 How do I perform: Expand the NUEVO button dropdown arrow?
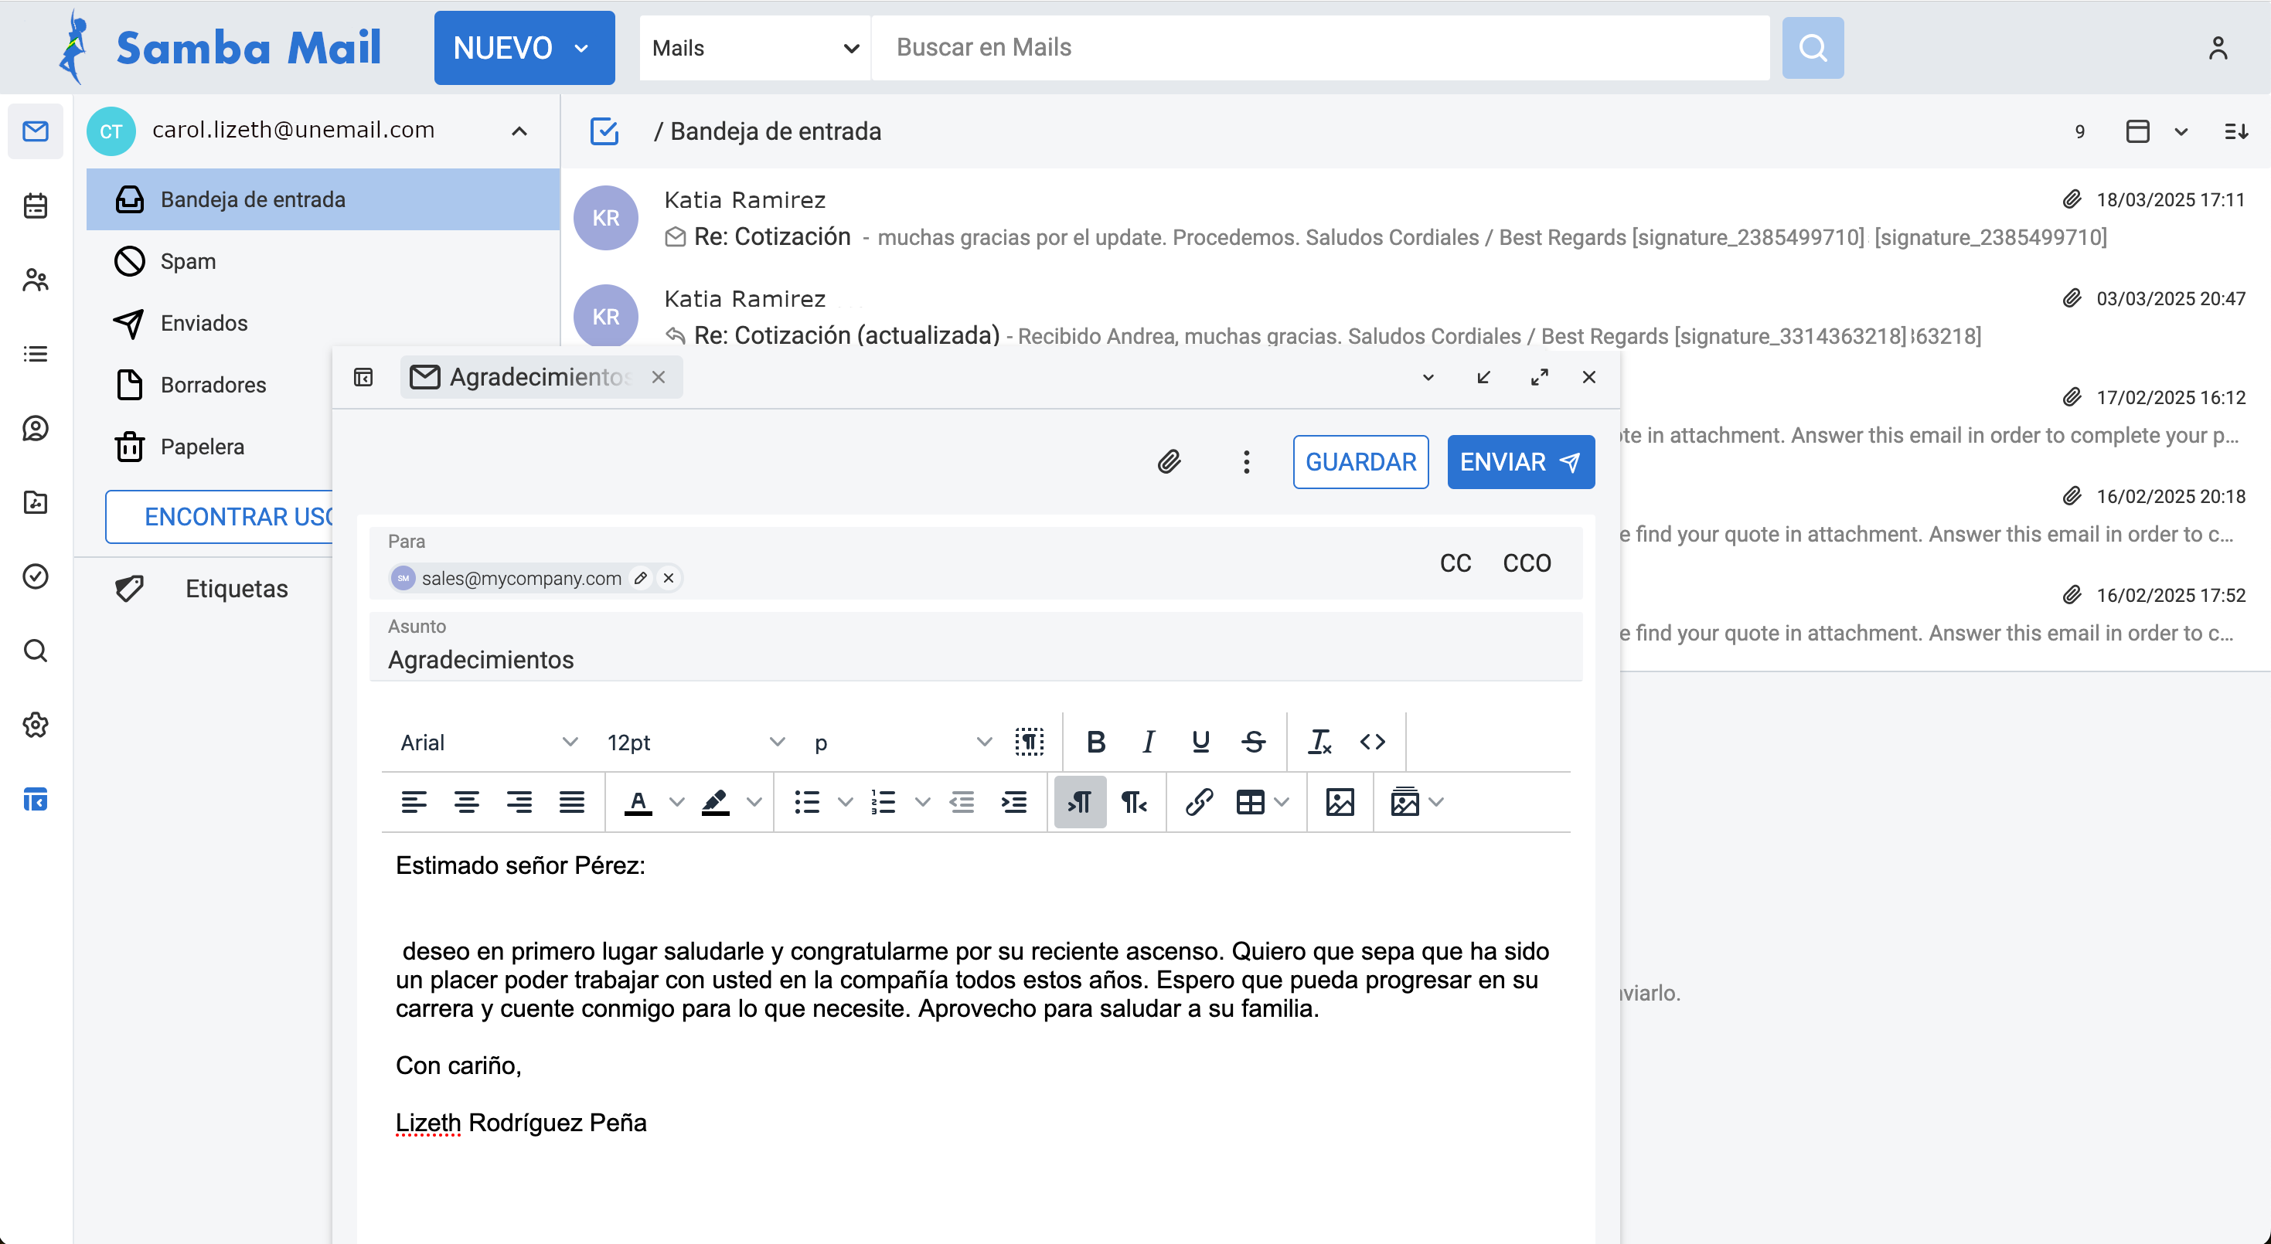click(x=582, y=49)
